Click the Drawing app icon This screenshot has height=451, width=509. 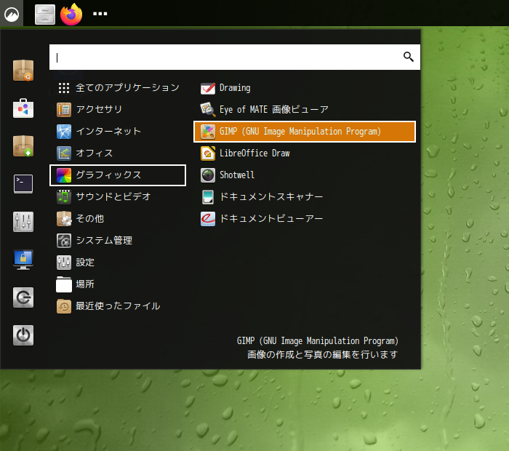[x=208, y=88]
